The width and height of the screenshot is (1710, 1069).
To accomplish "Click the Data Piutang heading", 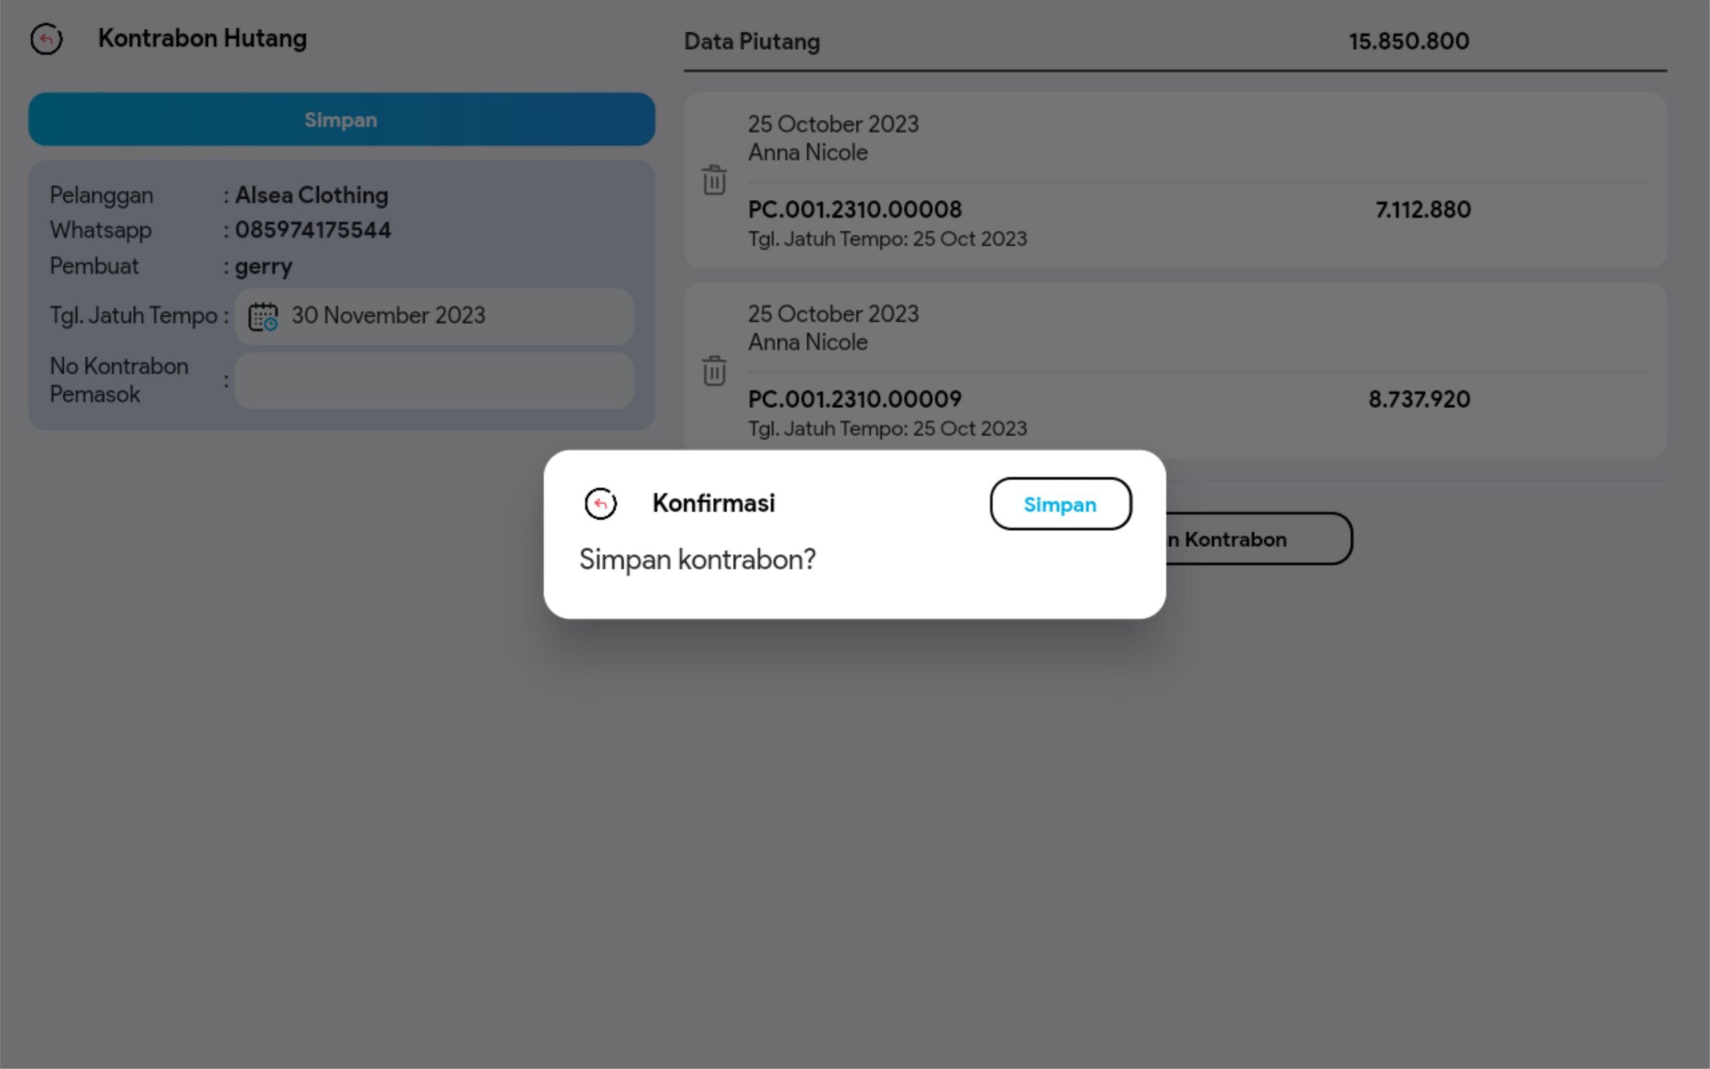I will point(752,41).
